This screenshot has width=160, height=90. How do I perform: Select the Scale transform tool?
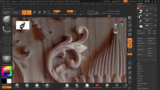tap(39, 12)
